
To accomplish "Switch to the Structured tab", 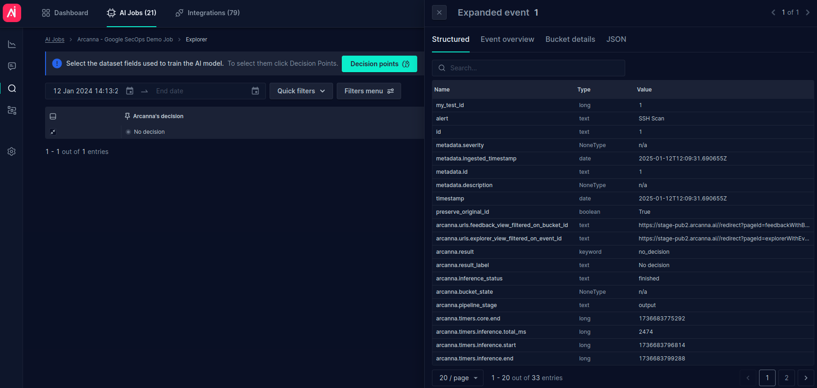I will tap(451, 40).
